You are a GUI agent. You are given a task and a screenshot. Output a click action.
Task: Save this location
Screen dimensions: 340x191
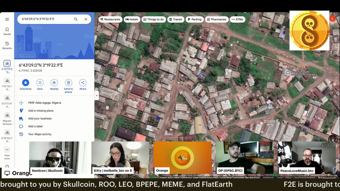[40, 85]
